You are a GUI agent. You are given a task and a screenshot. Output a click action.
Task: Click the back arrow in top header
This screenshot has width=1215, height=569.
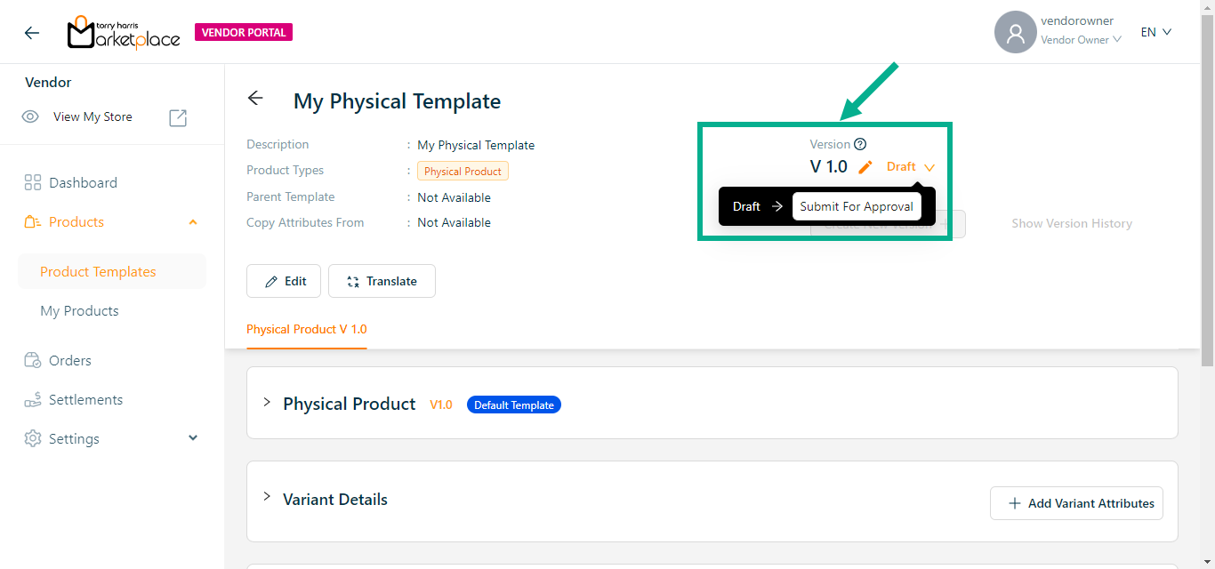pyautogui.click(x=32, y=33)
